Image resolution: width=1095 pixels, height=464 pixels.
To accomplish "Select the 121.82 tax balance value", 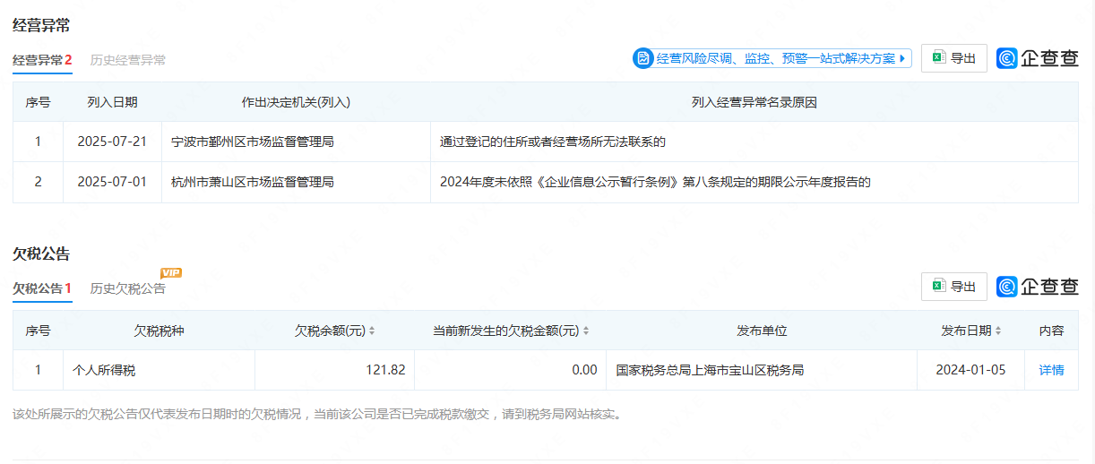I will point(386,370).
